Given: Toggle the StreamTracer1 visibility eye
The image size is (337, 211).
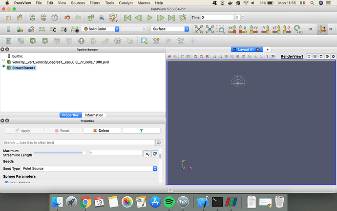Looking at the screenshot, I should tap(3, 66).
